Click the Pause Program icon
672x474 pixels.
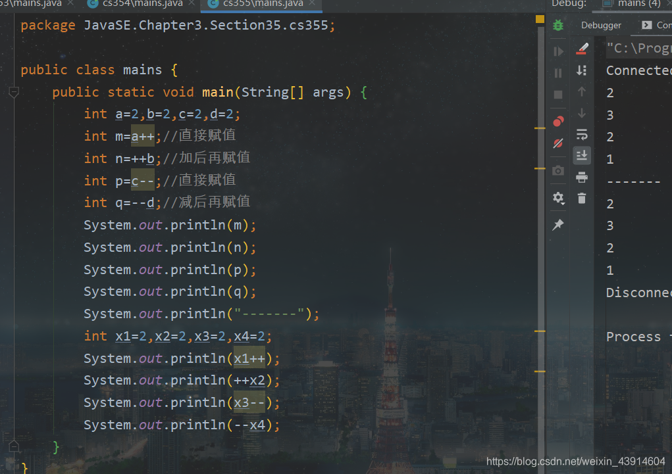point(558,73)
